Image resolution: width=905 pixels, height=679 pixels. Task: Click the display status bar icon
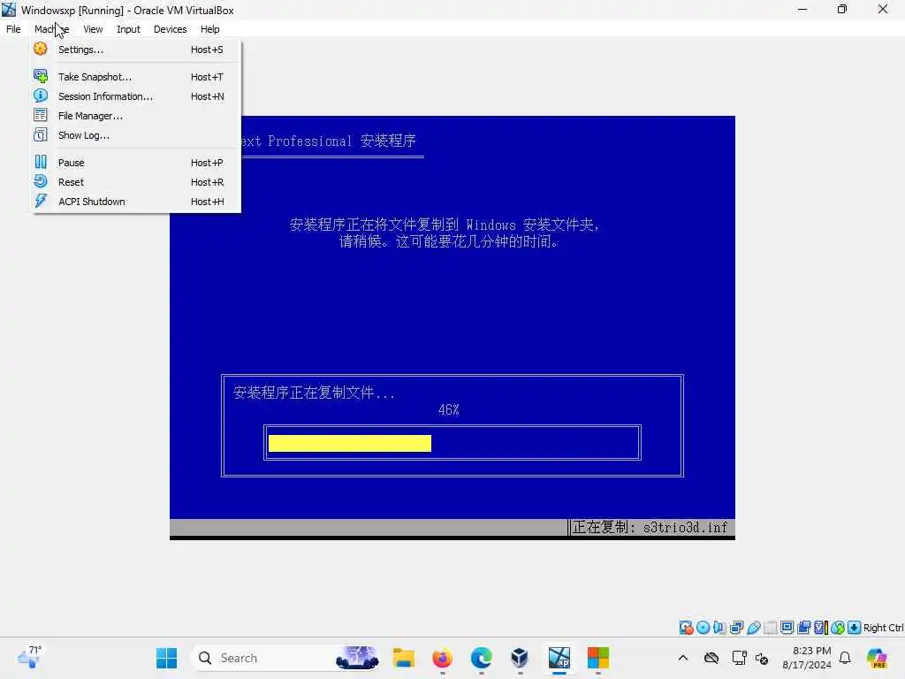pyautogui.click(x=787, y=628)
